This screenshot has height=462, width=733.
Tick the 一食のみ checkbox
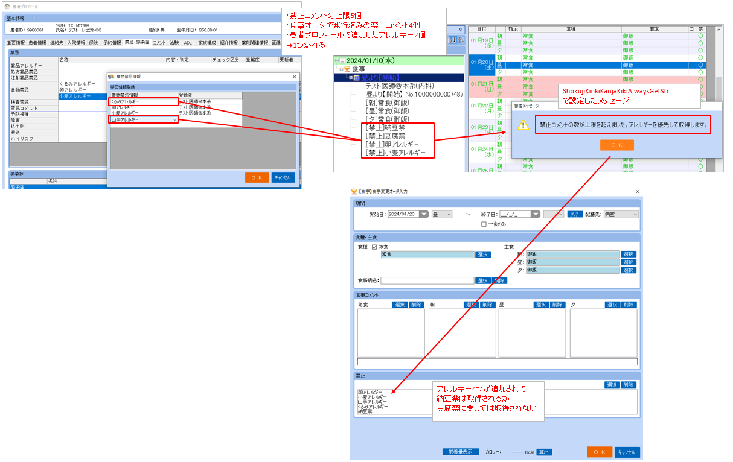484,224
